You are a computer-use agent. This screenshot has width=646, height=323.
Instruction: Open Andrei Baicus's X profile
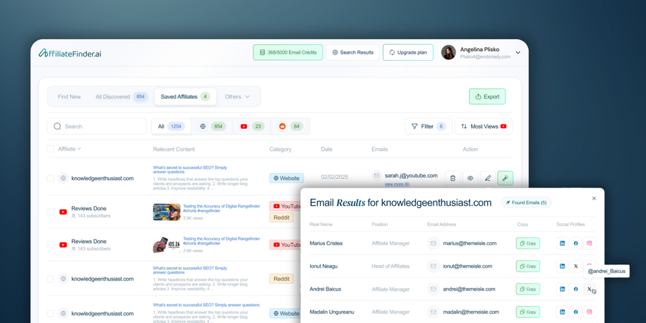click(x=589, y=289)
